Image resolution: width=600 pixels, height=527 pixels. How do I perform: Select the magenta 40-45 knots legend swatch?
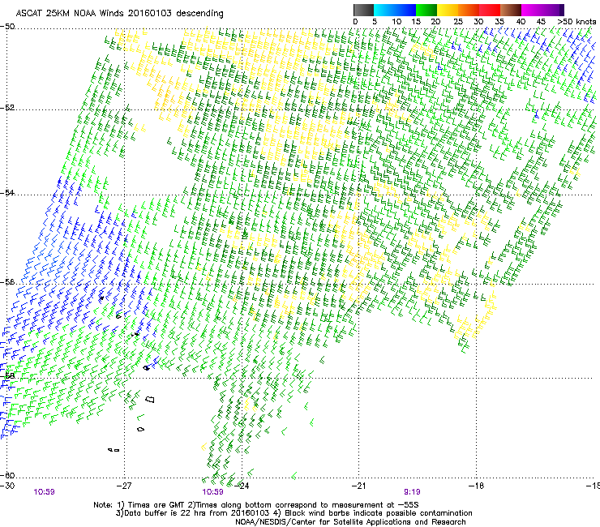(x=532, y=10)
